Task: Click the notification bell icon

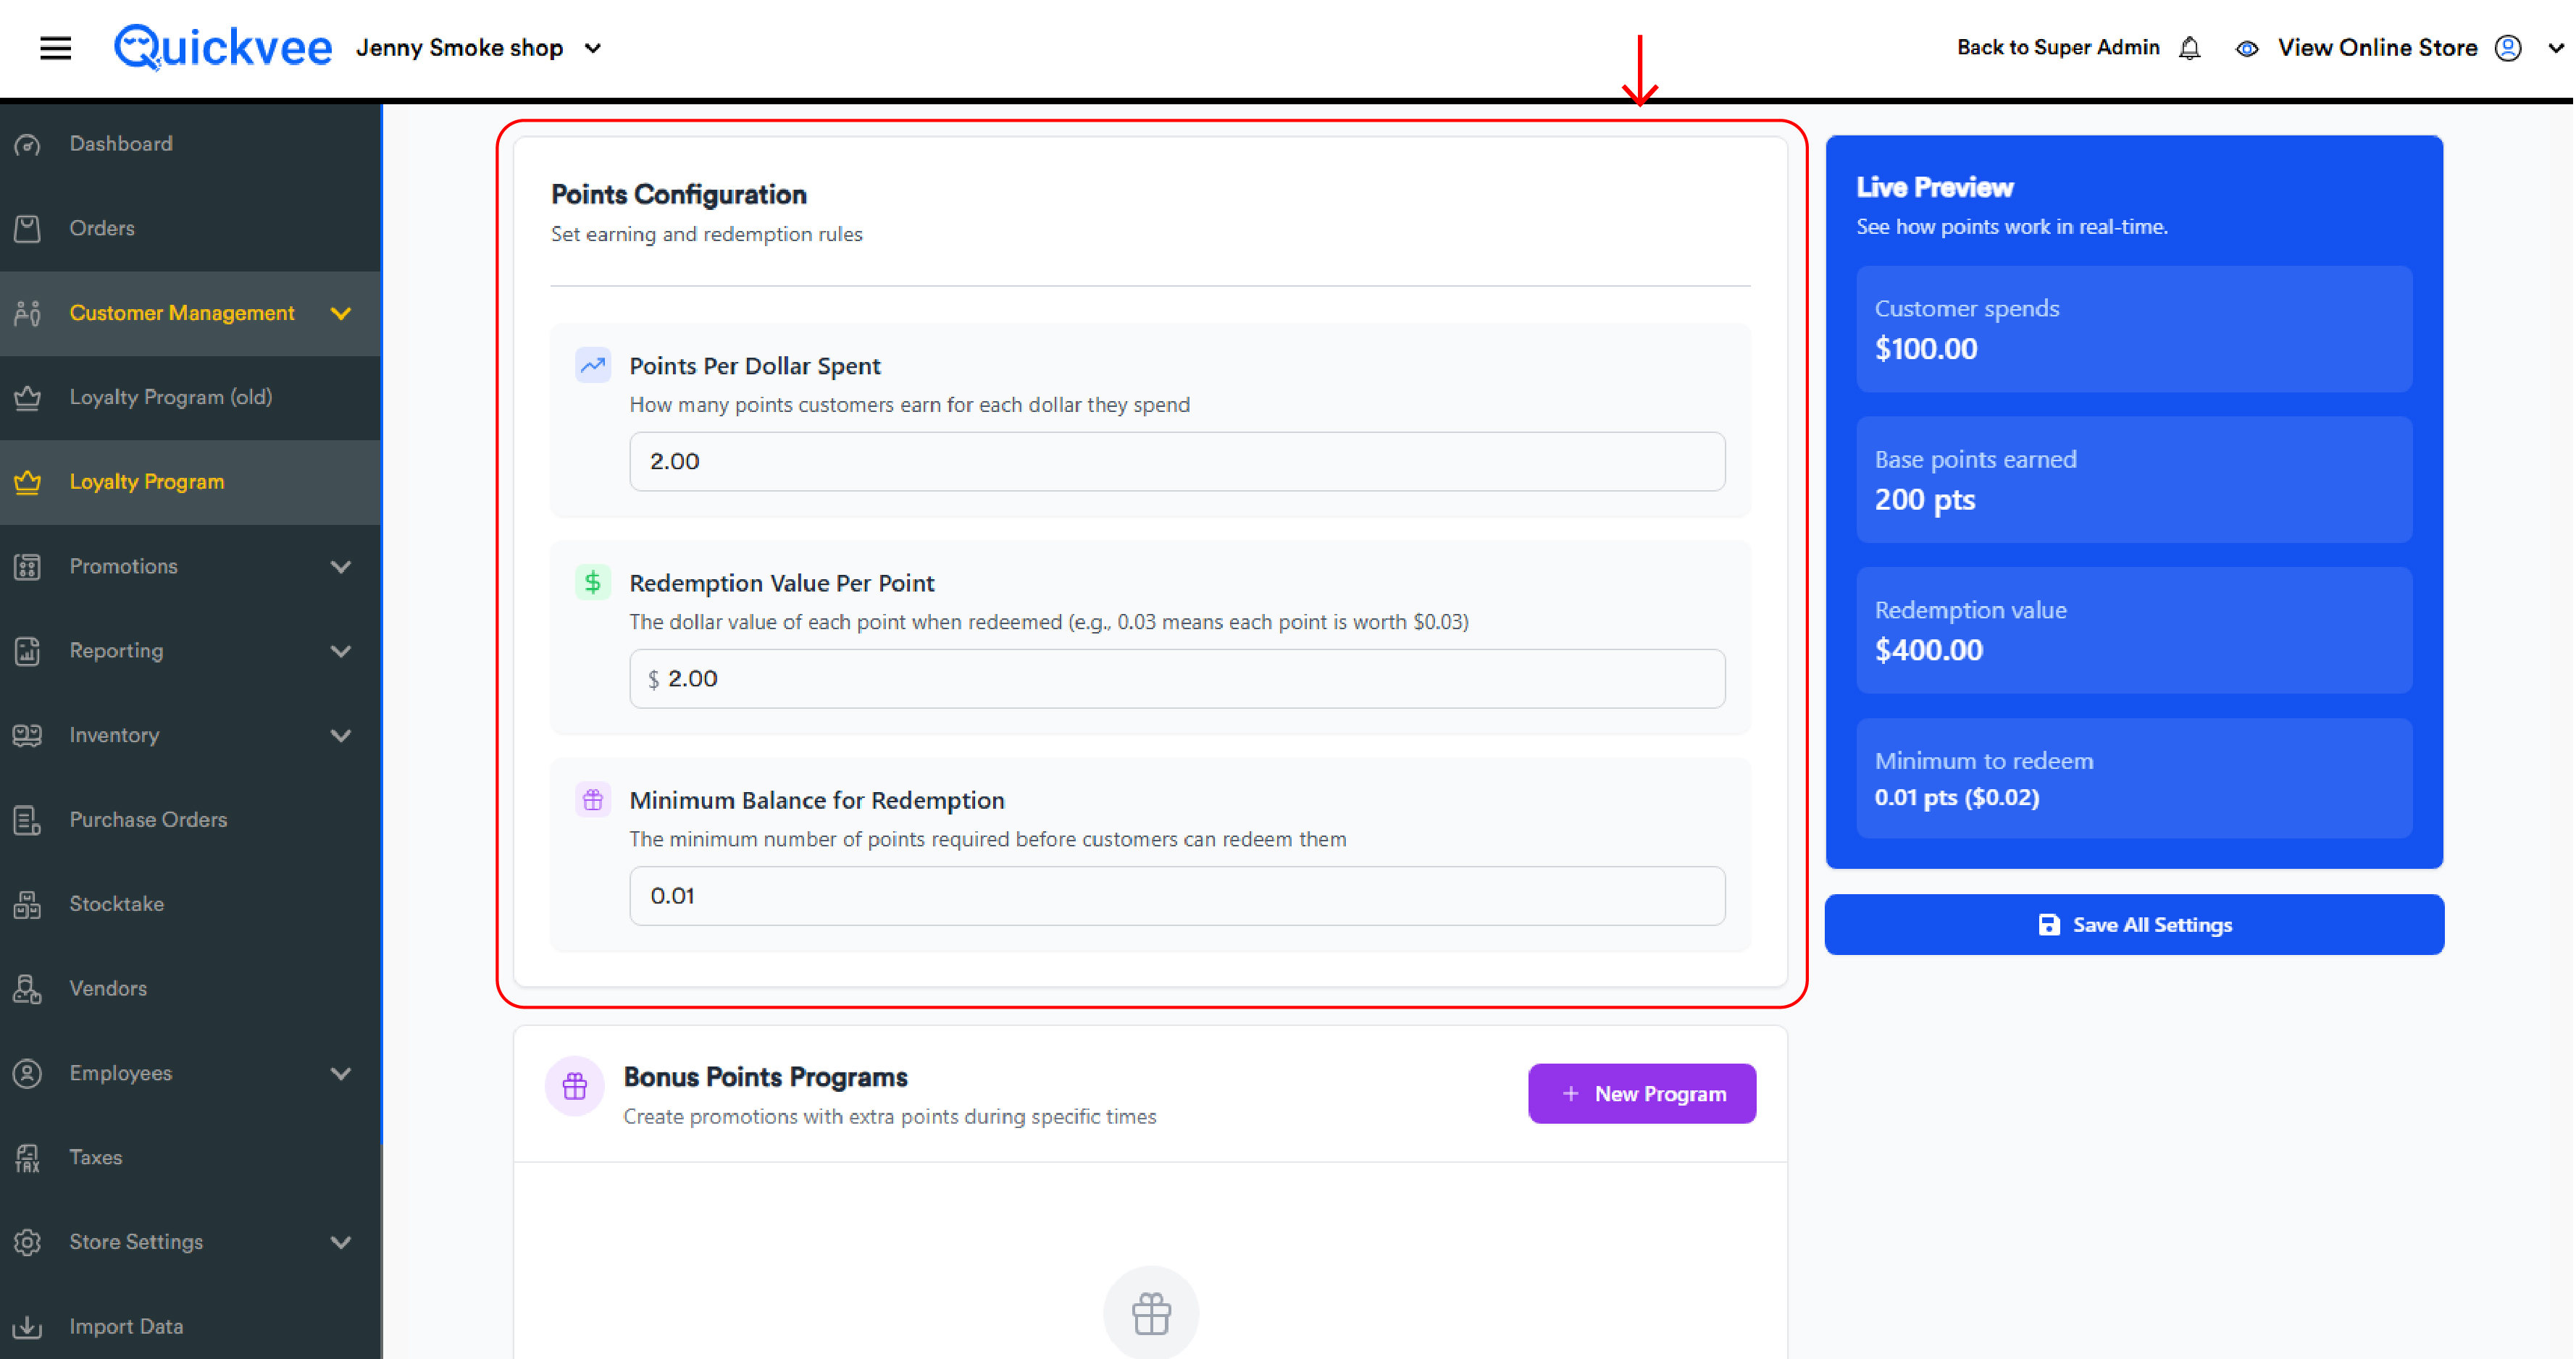Action: (2189, 48)
